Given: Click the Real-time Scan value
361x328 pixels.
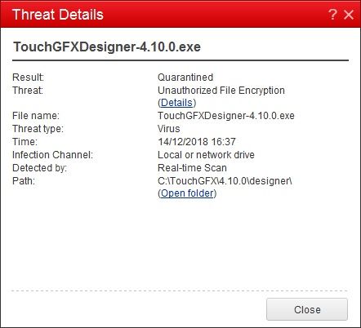Looking at the screenshot, I should click(192, 168).
